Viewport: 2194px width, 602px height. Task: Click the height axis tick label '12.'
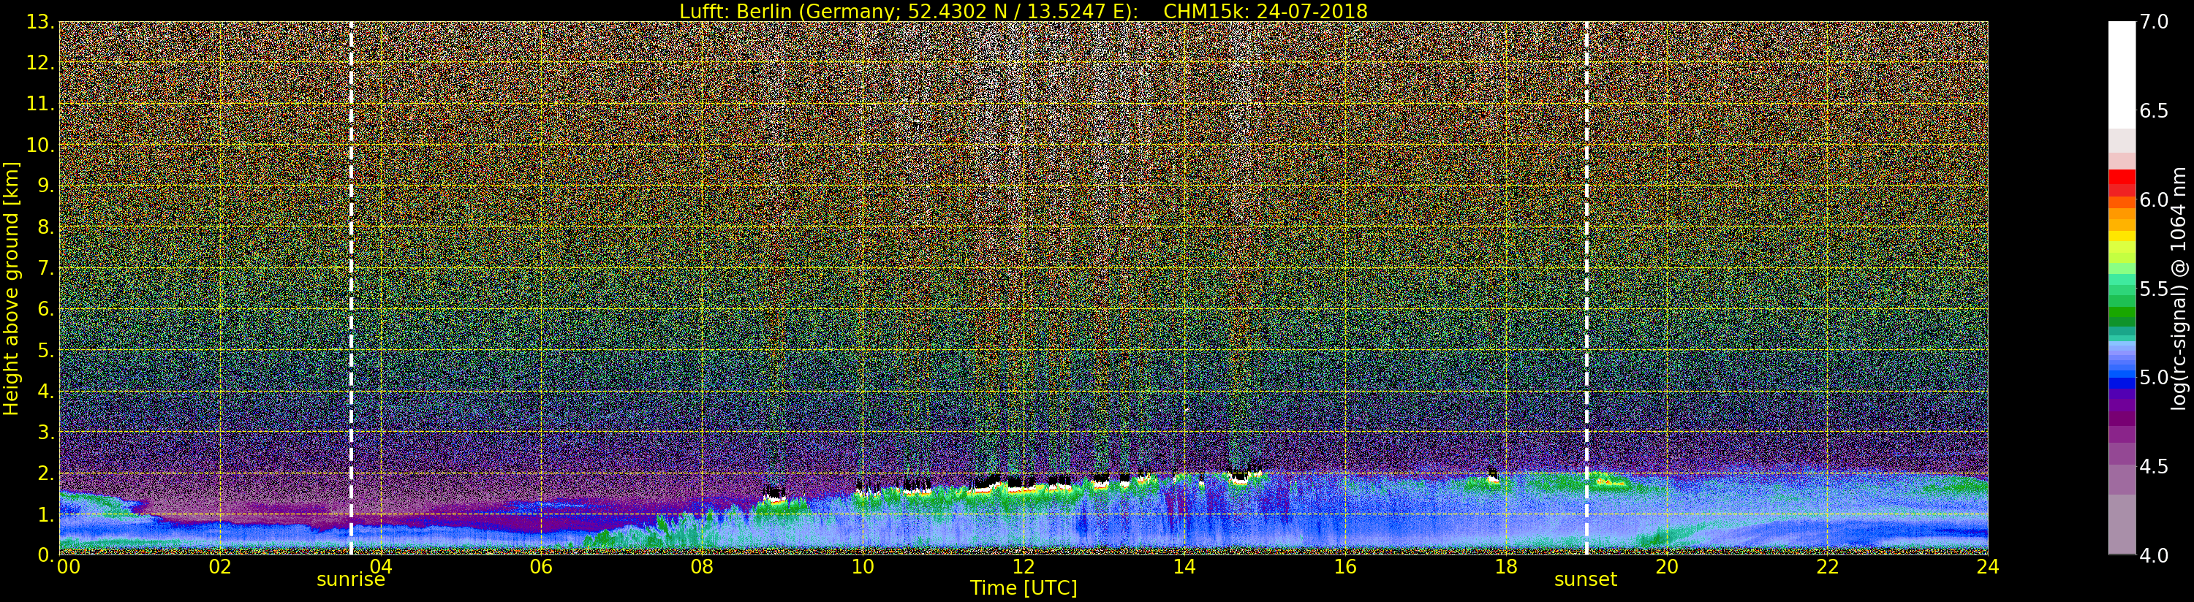pyautogui.click(x=41, y=63)
